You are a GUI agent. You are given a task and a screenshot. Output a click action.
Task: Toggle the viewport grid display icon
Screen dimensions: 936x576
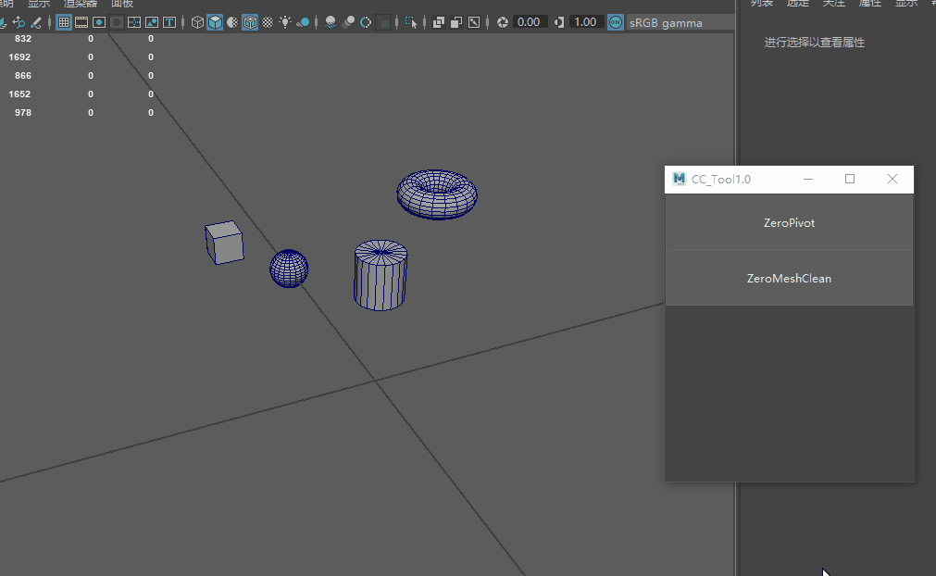64,22
